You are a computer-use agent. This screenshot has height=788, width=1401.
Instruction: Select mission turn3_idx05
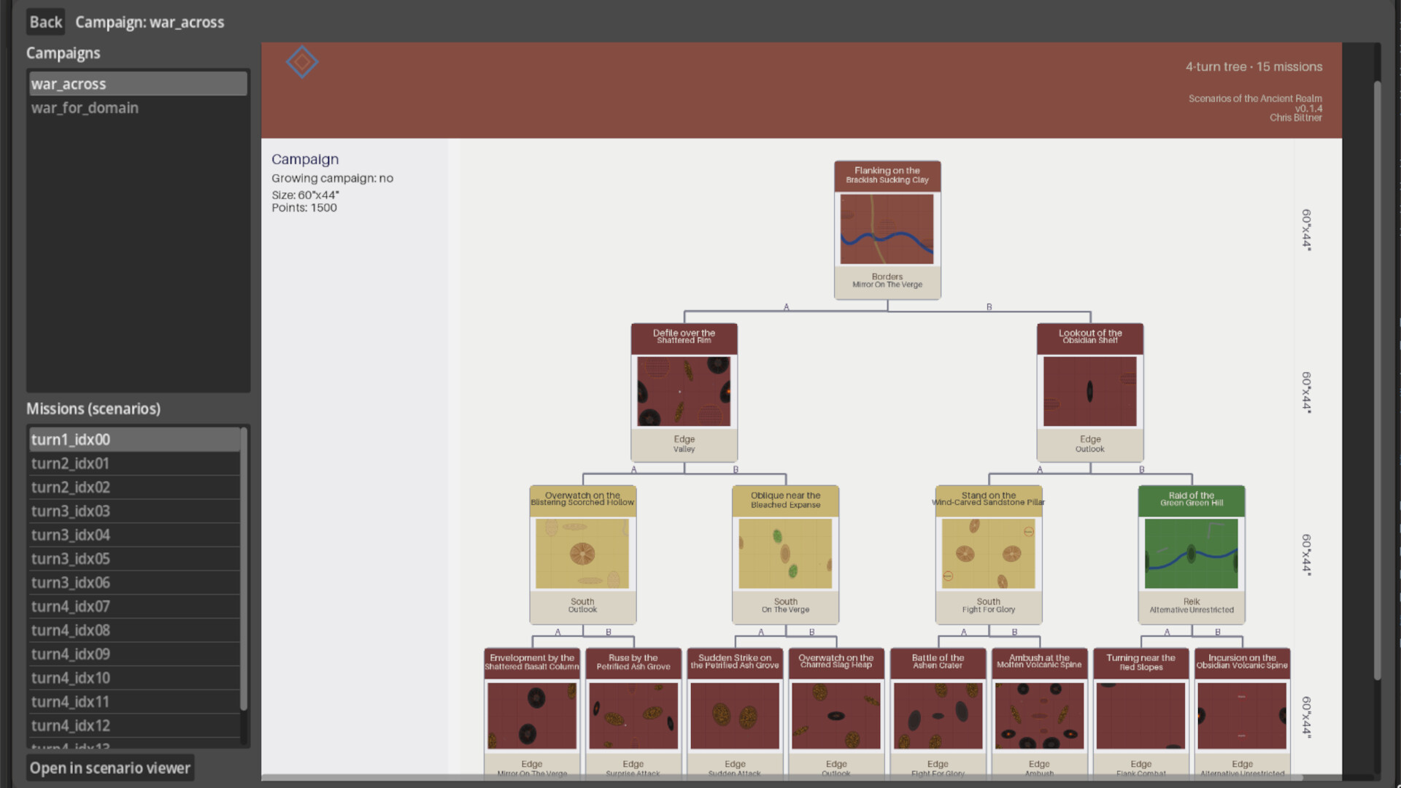click(x=70, y=559)
